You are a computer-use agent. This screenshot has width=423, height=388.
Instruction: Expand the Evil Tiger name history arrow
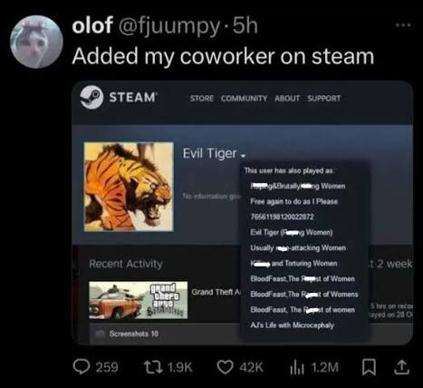click(x=243, y=156)
